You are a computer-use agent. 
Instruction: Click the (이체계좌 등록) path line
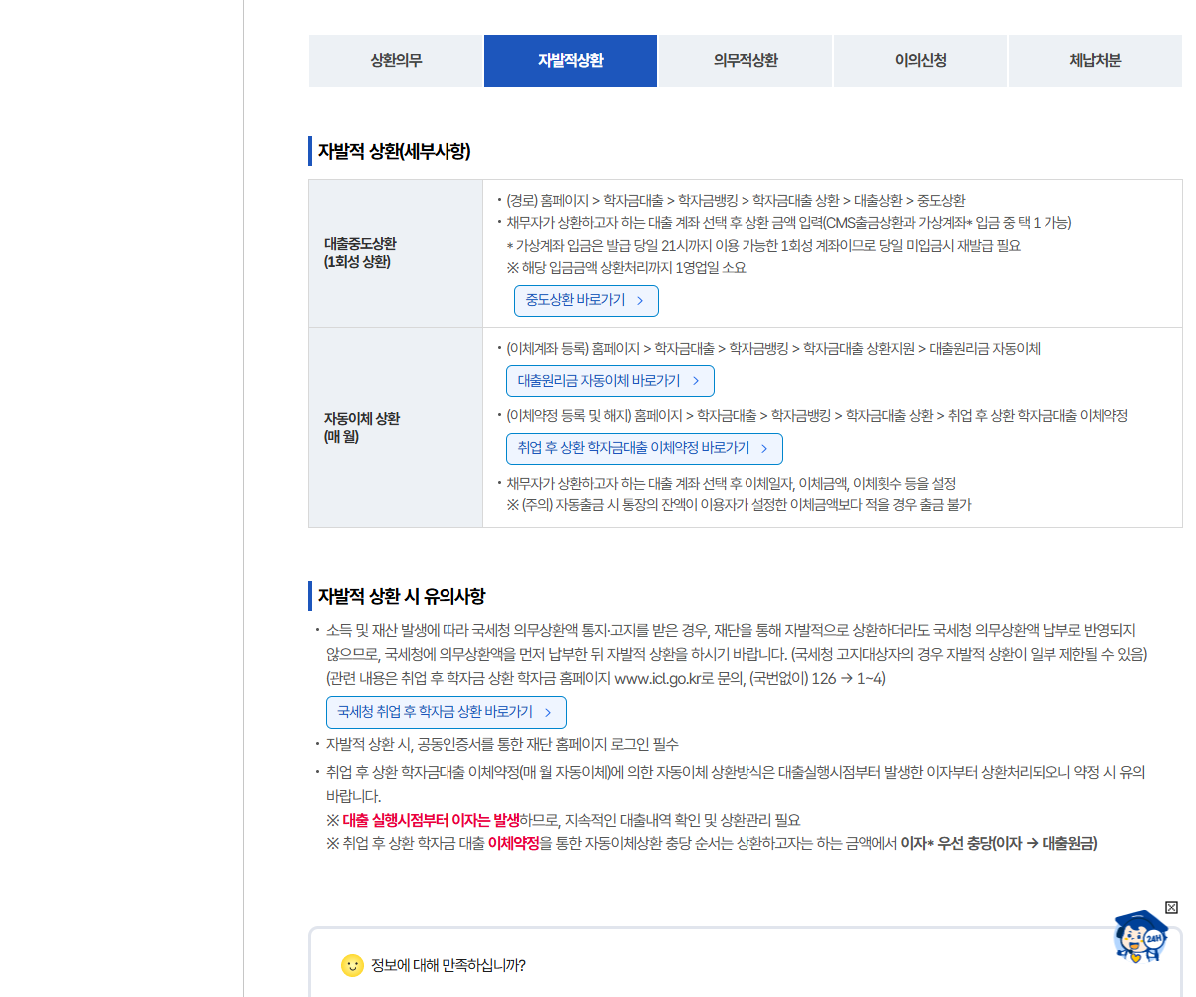[x=773, y=349]
